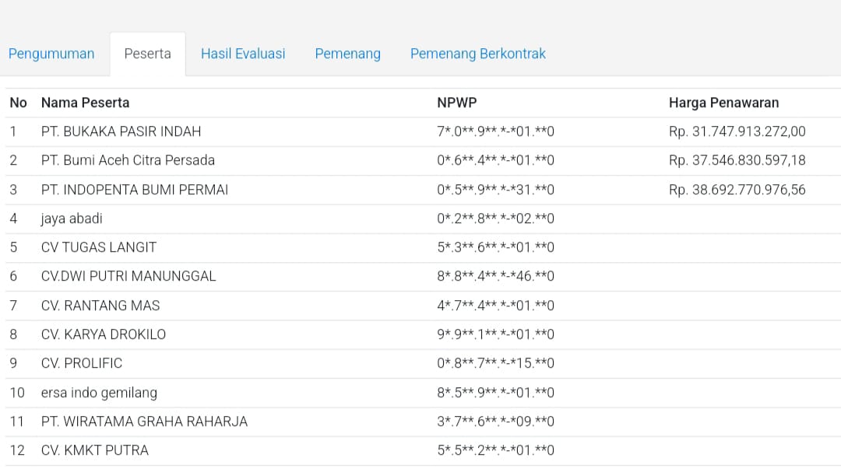The height and width of the screenshot is (472, 841).
Task: Click the Harga Penawaran column header
Action: [723, 103]
